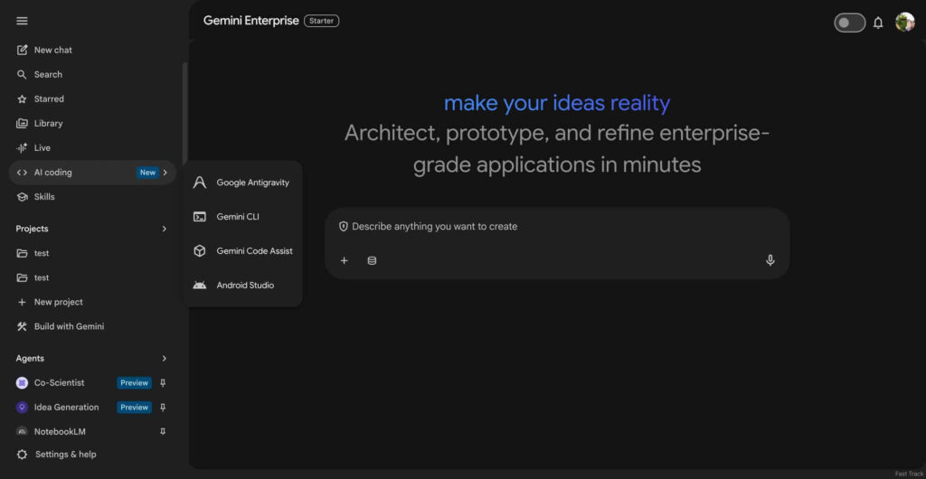Click the Search label in sidebar

click(48, 74)
